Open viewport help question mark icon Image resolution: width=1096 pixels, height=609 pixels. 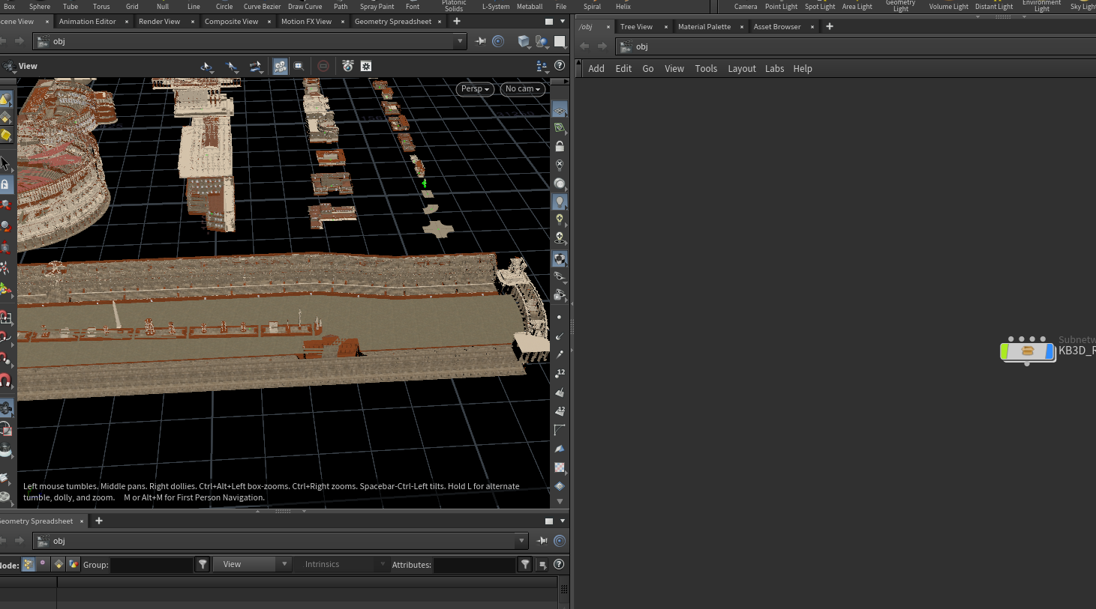(x=560, y=66)
